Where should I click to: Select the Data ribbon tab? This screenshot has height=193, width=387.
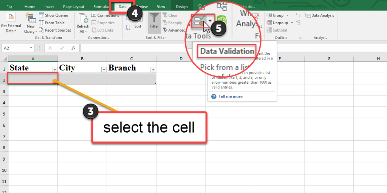pyautogui.click(x=122, y=7)
